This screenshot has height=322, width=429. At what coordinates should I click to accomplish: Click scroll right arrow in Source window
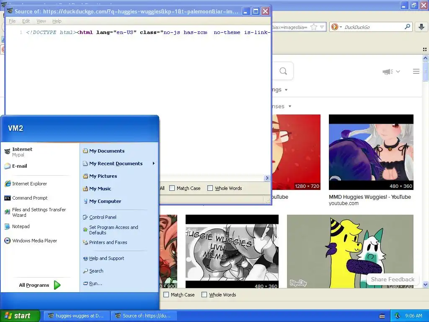[x=267, y=178]
